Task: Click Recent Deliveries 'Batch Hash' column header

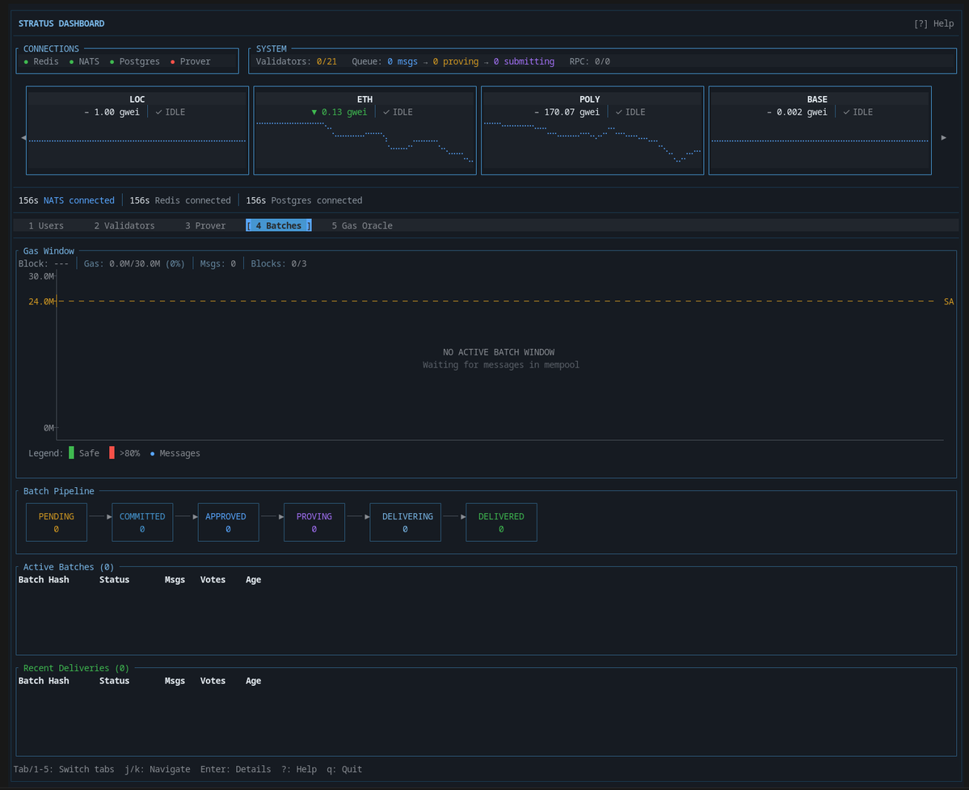Action: coord(44,681)
